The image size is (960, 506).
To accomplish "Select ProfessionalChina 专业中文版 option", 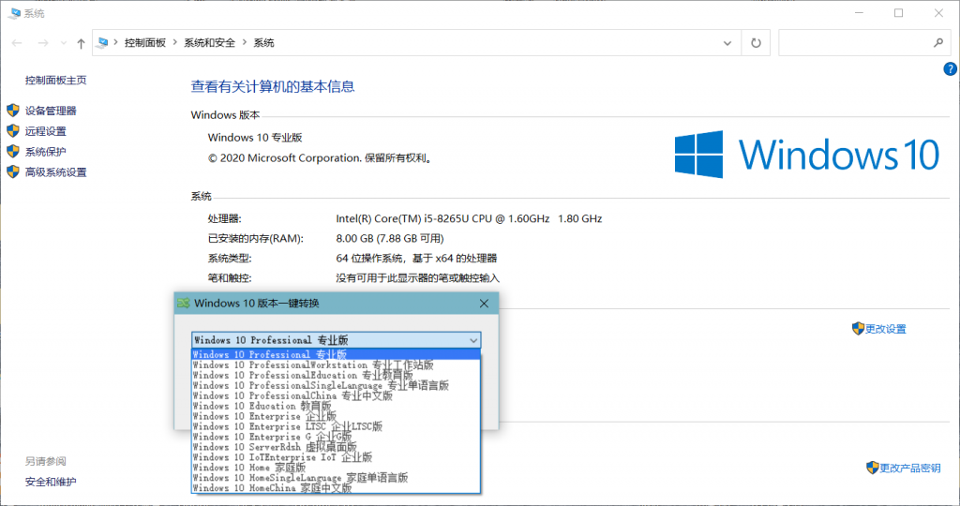I will coord(337,395).
